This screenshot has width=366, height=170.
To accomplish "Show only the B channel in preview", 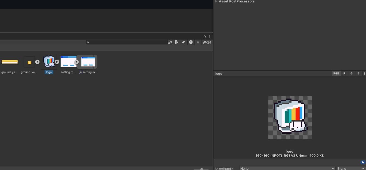I will tap(358, 74).
